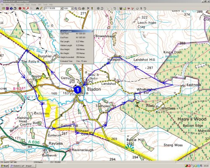The width and height of the screenshot is (210, 168).
Task: Click the yellow question mark help icon
Action: click(x=92, y=8)
